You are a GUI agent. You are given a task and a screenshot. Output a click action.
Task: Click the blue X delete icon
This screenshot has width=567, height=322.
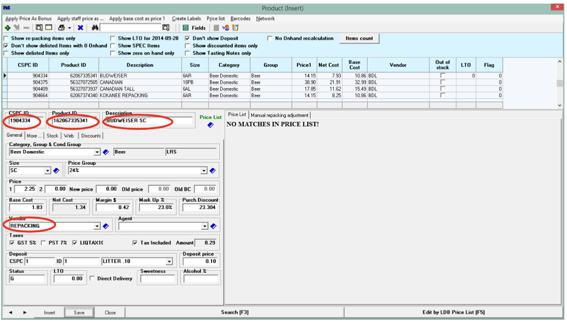click(x=80, y=28)
